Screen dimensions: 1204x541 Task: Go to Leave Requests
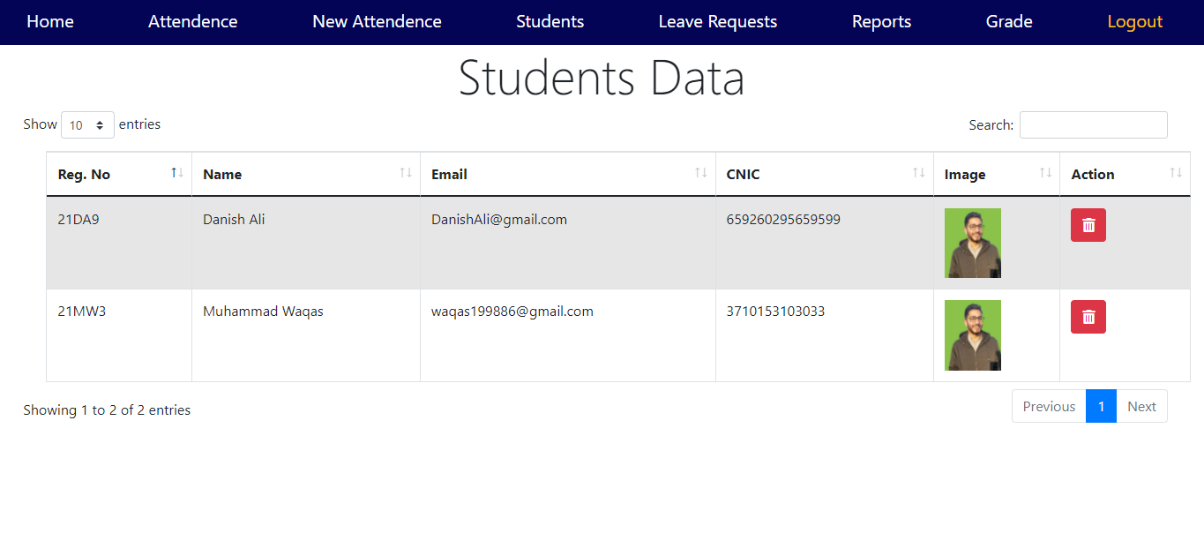(x=717, y=21)
